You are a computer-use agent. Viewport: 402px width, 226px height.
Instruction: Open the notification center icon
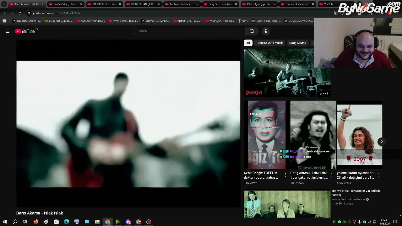pyautogui.click(x=395, y=222)
